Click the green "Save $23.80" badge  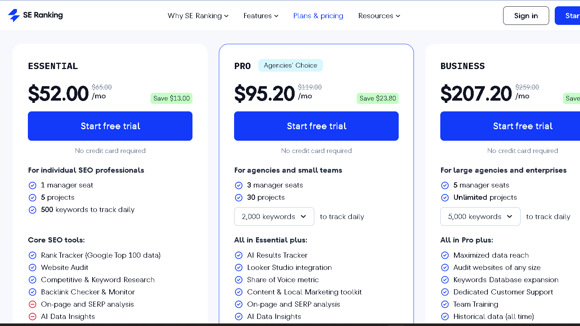[378, 98]
